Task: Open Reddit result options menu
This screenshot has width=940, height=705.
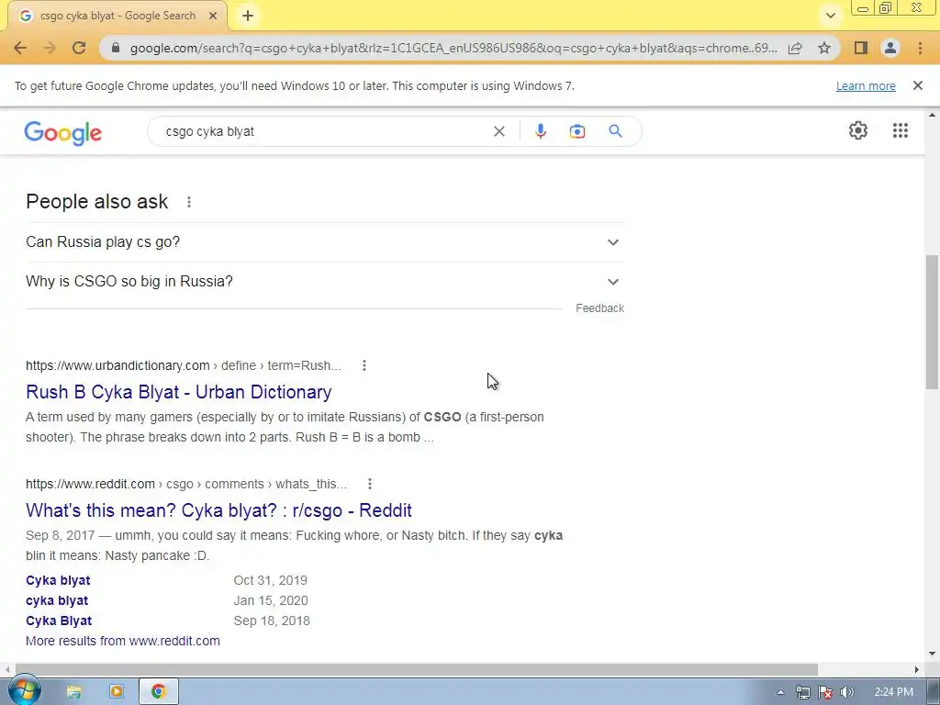Action: coord(369,483)
